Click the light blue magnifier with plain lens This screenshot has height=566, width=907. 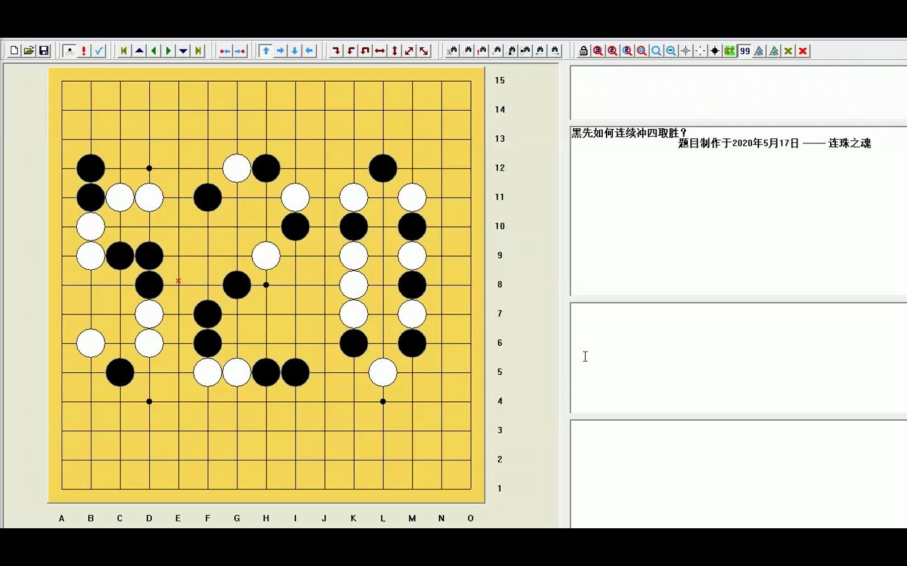coord(656,51)
